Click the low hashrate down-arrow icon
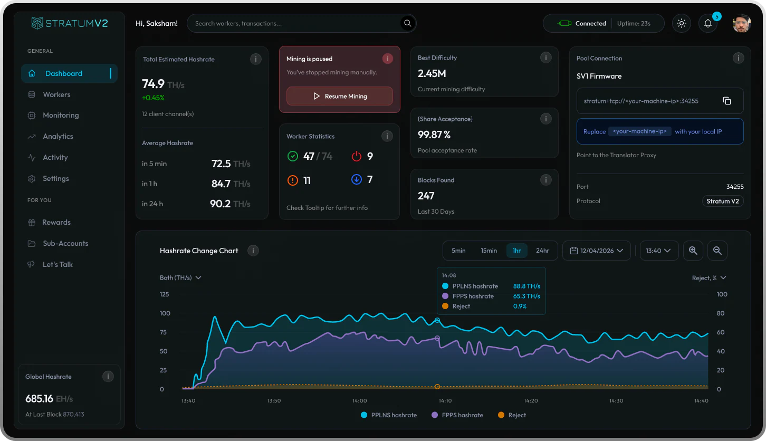 point(357,180)
